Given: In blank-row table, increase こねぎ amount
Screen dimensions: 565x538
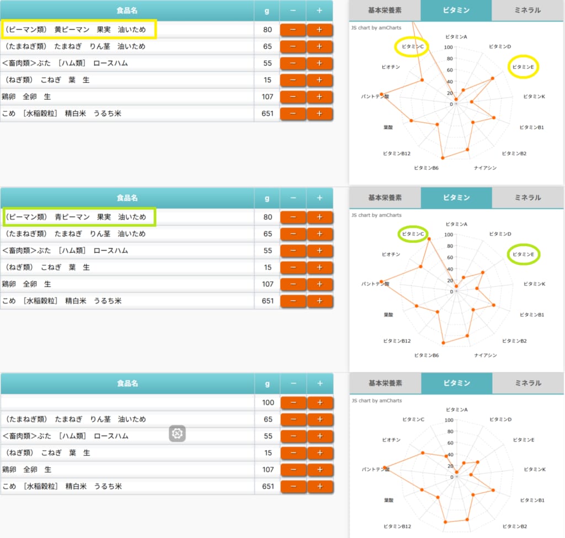Looking at the screenshot, I should pyautogui.click(x=320, y=453).
